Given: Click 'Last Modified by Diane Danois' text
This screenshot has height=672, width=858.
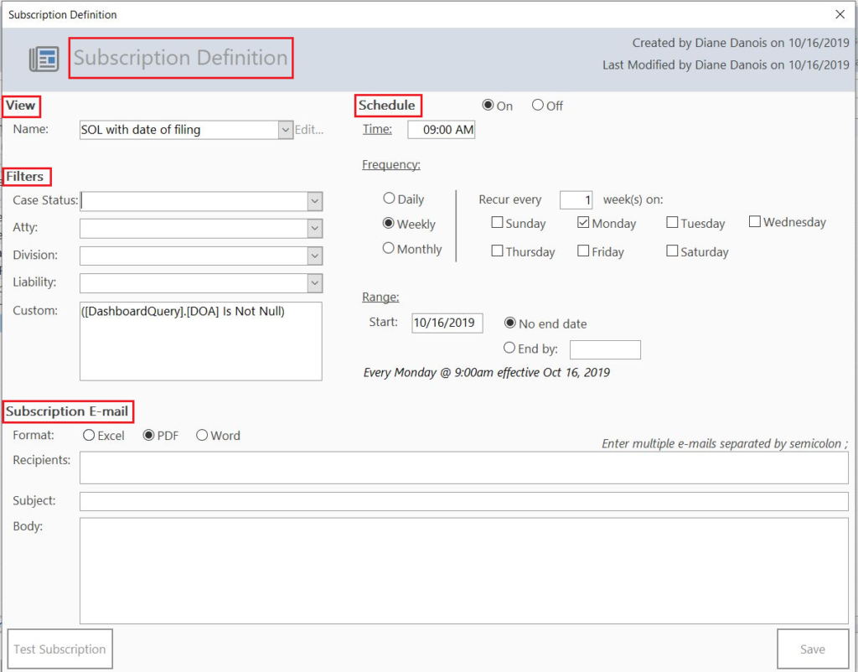Looking at the screenshot, I should pos(726,65).
